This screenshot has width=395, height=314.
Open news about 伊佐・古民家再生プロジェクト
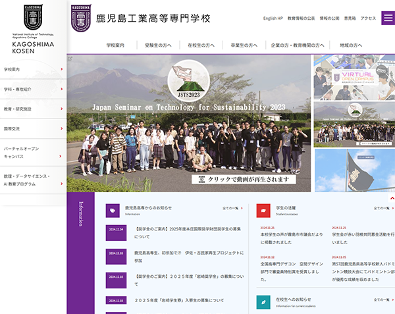point(189,257)
